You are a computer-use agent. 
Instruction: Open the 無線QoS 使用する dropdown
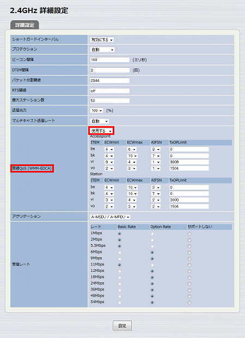(x=101, y=131)
